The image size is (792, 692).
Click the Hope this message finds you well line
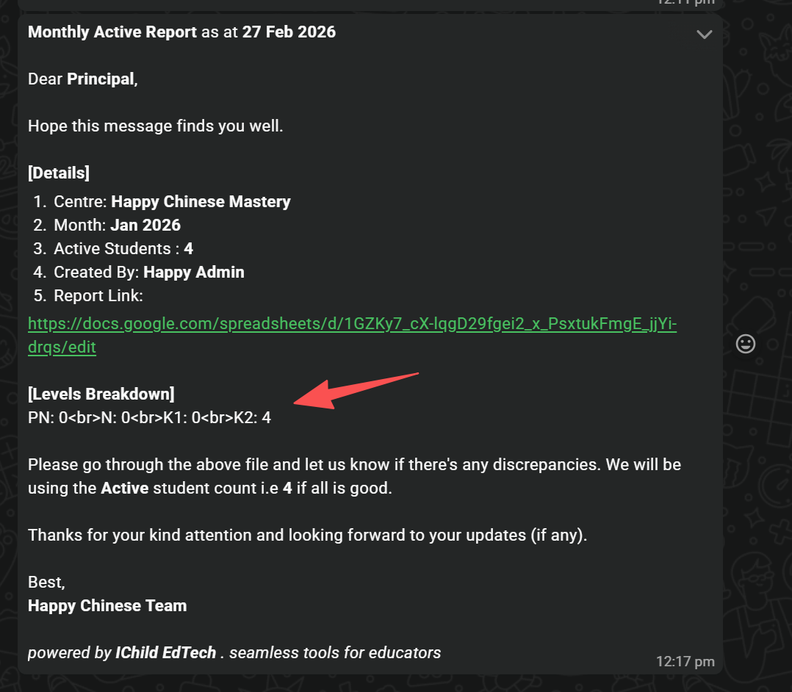(x=155, y=126)
